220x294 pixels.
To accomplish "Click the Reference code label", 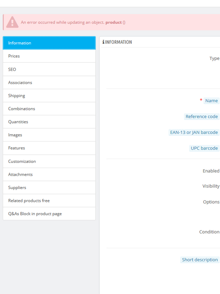I will pyautogui.click(x=202, y=117).
